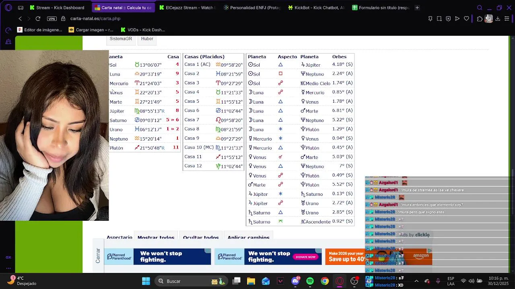Viewport: 515px width, 289px height.
Task: Open the Aspectario tab
Action: click(119, 237)
